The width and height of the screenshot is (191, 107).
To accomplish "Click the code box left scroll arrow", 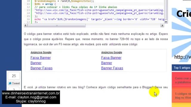I will [x=26, y=26].
